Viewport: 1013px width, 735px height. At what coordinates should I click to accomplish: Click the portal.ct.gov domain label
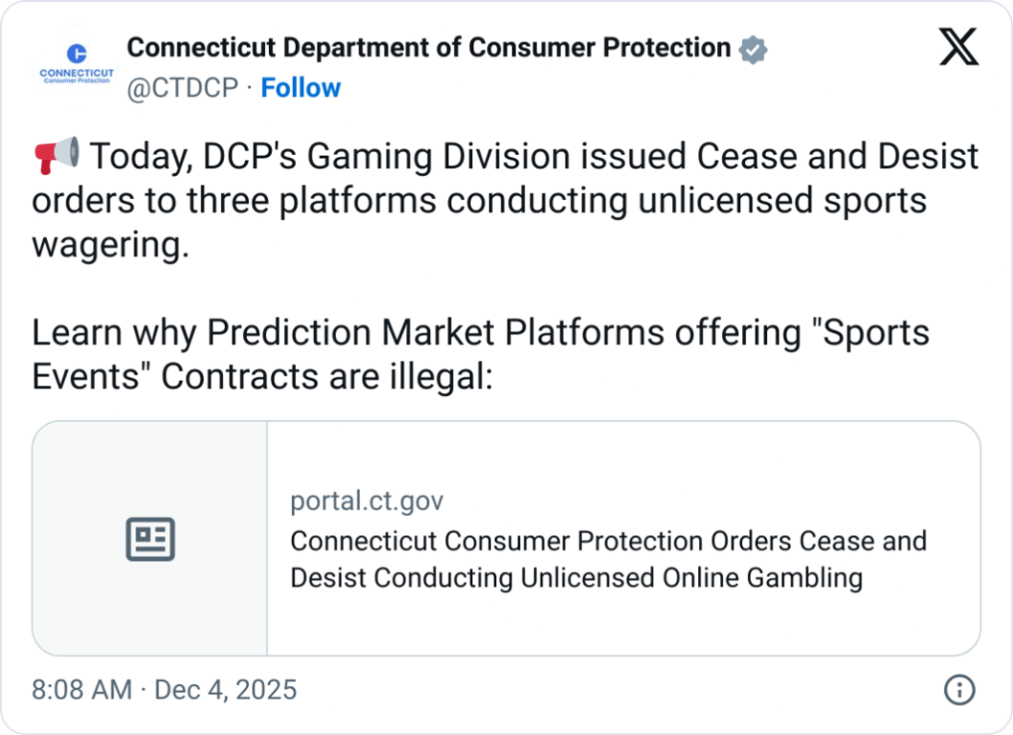[366, 500]
